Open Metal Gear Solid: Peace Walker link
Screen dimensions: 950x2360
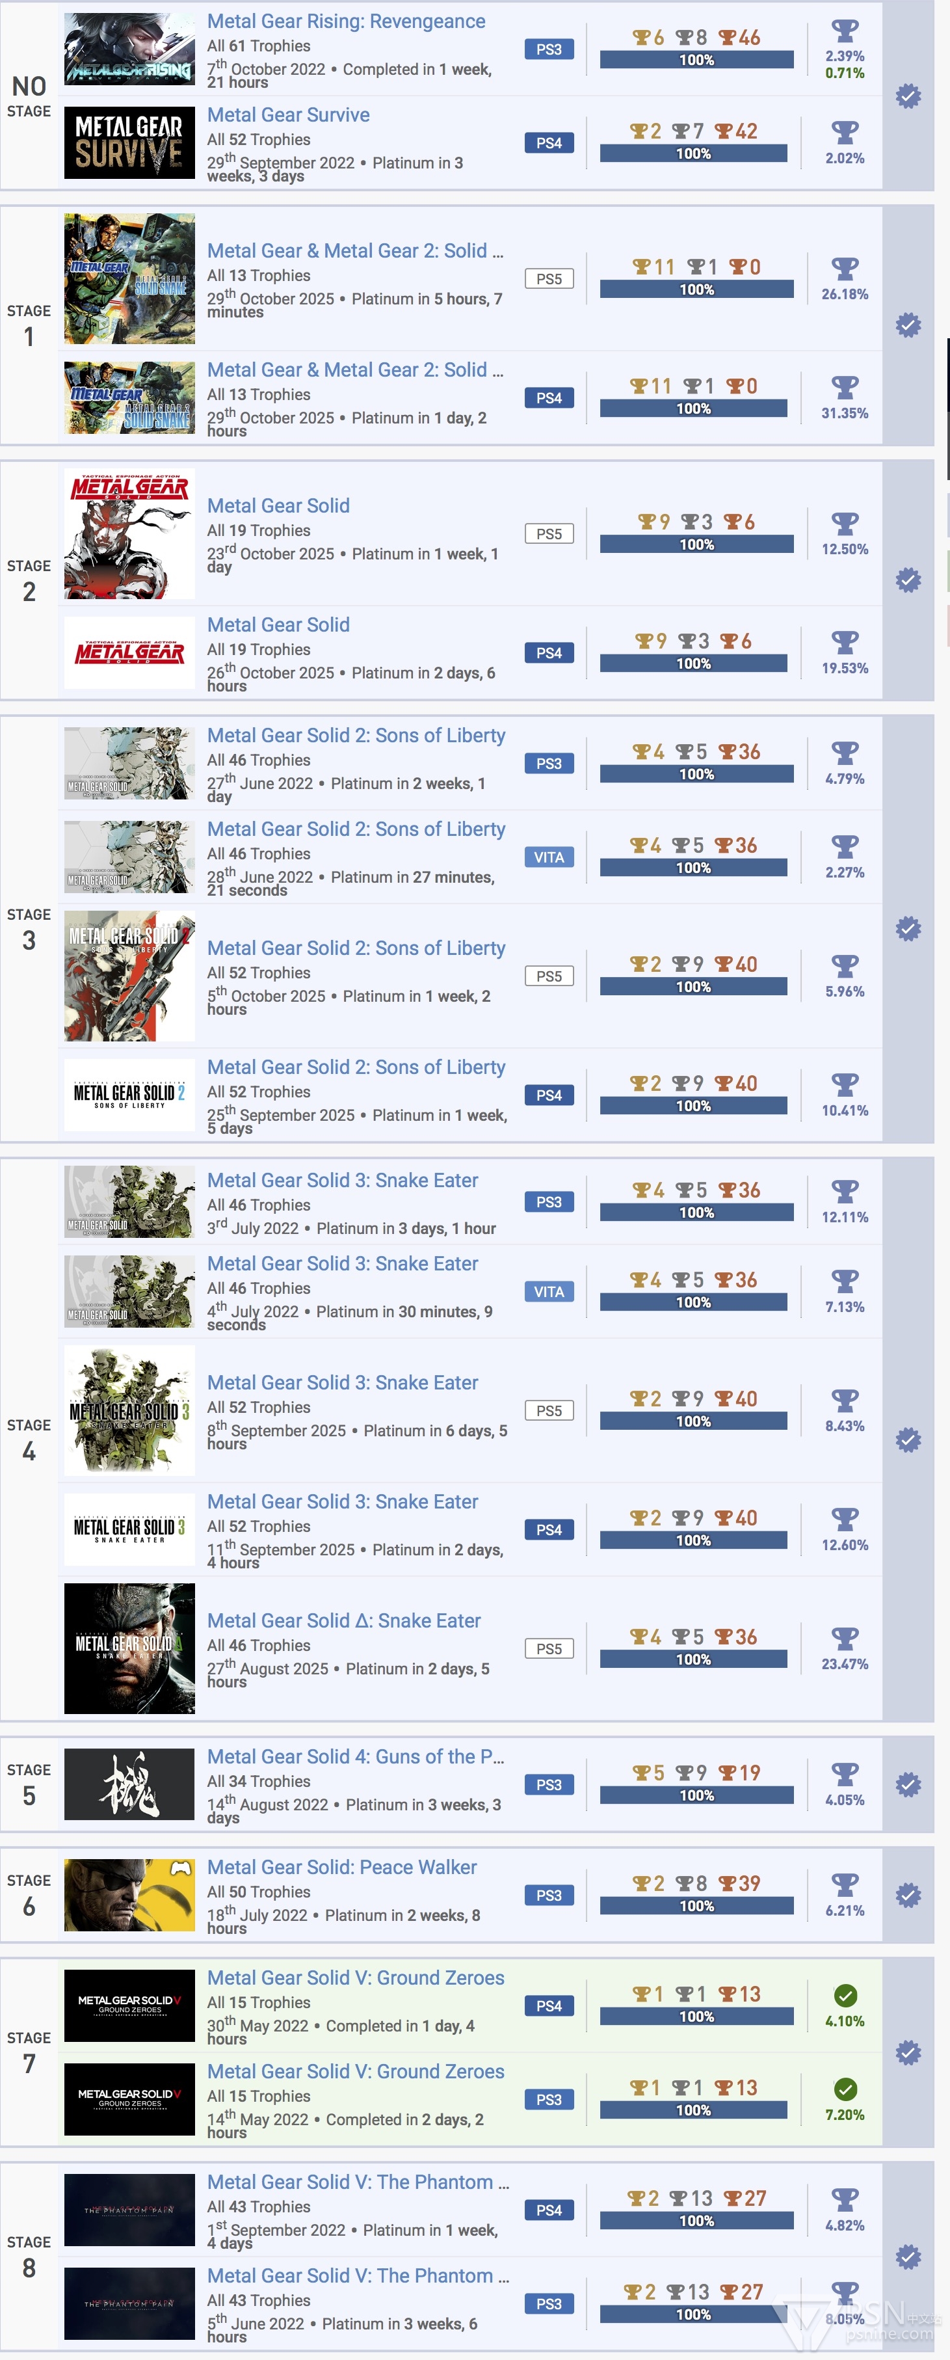(342, 1866)
